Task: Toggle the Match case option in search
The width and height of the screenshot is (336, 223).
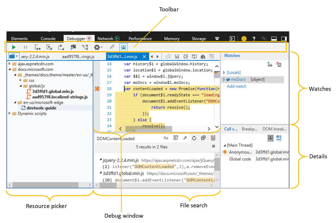Action: click(x=166, y=138)
